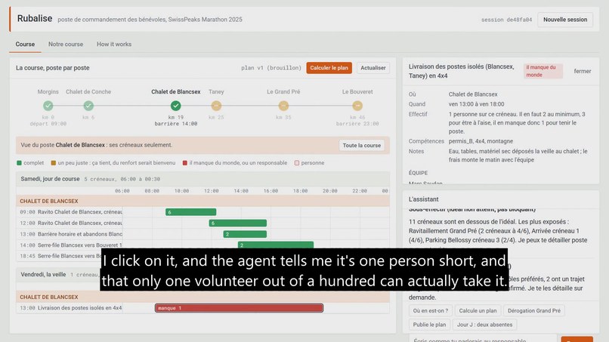This screenshot has height=342, width=609.
Task: Click the red manque 1 timeline bar
Action: pyautogui.click(x=239, y=308)
